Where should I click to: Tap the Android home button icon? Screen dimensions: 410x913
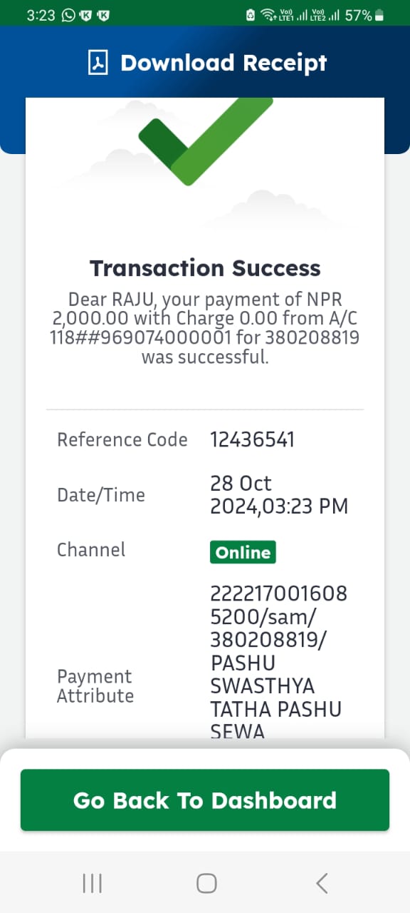(206, 884)
